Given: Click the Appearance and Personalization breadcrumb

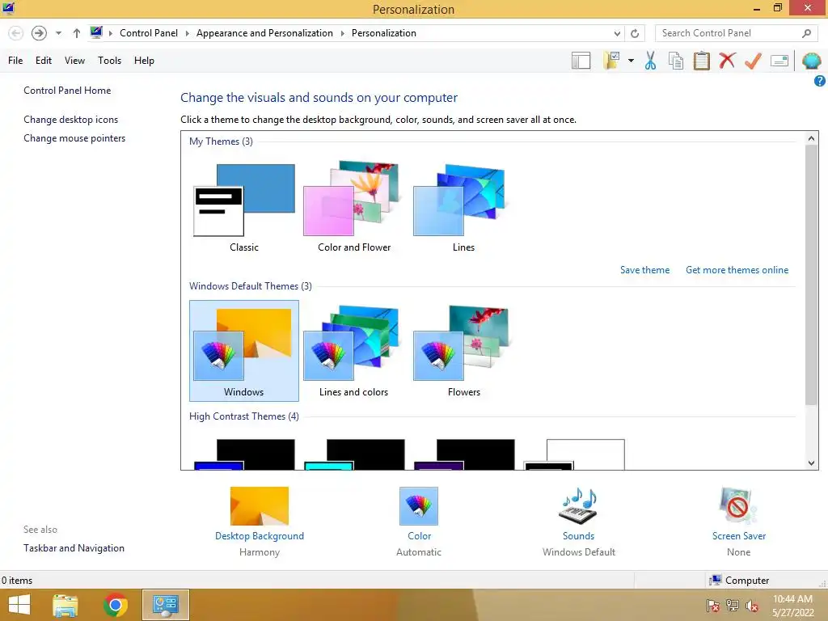Looking at the screenshot, I should [x=264, y=33].
